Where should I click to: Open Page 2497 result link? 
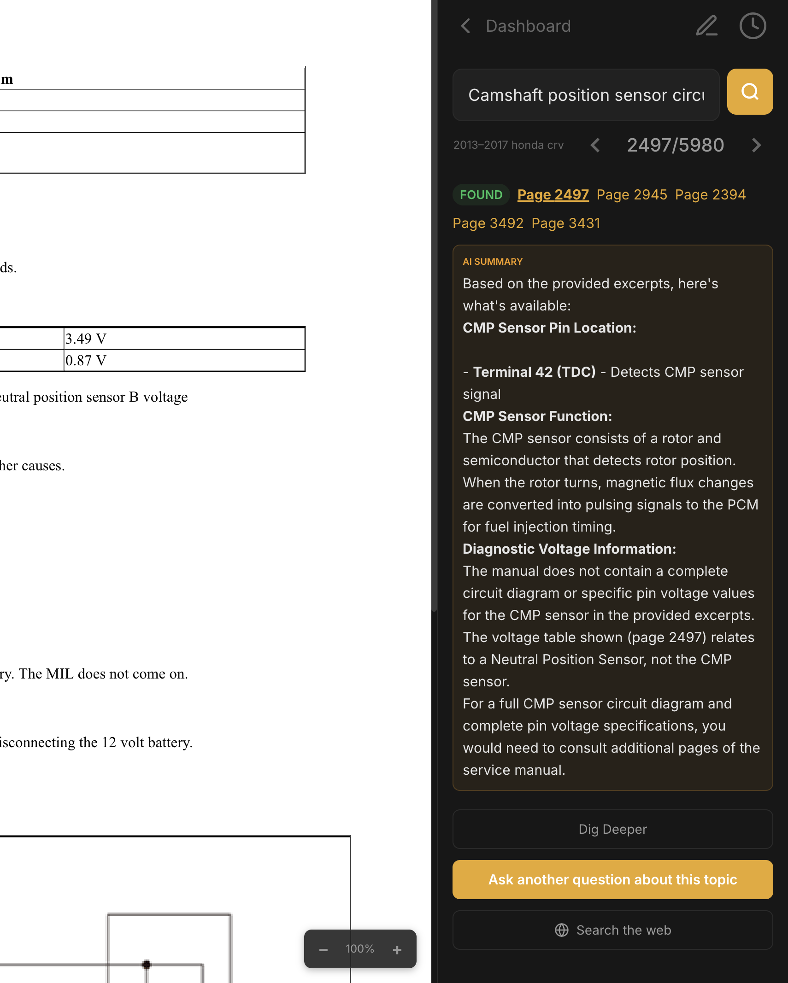[x=553, y=195]
